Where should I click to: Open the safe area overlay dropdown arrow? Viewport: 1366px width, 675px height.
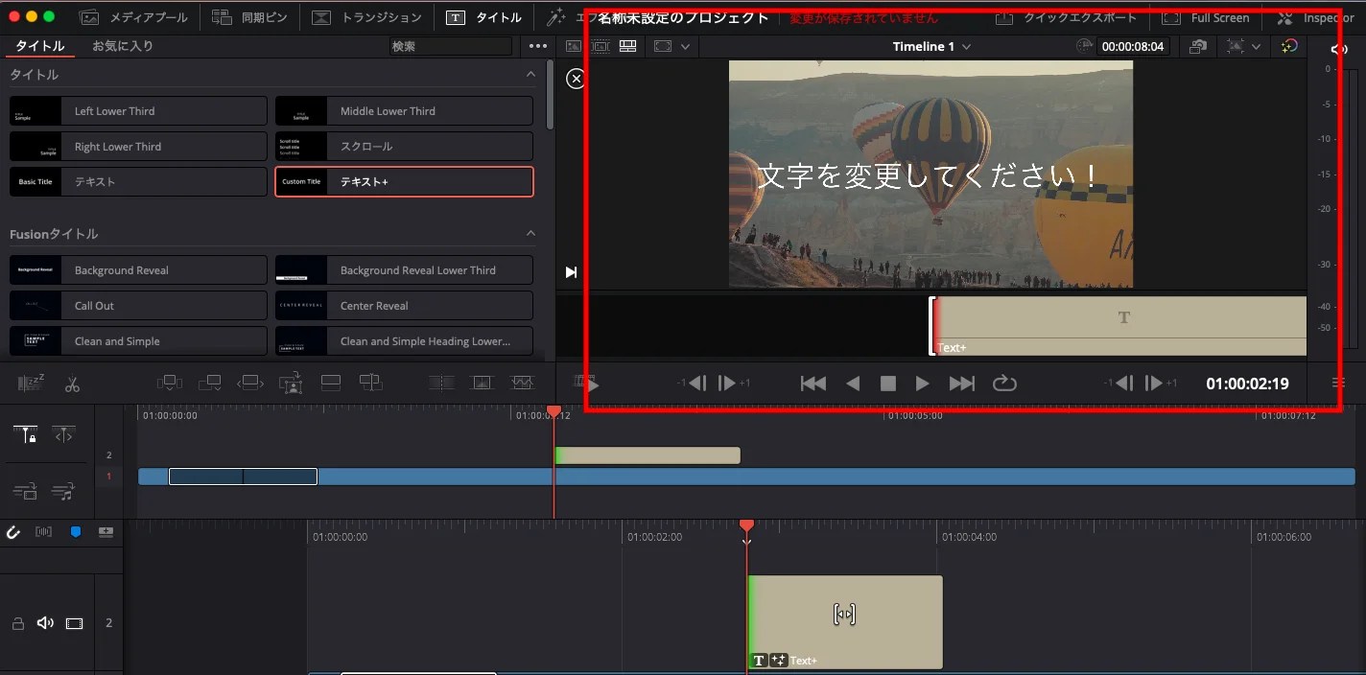1256,46
